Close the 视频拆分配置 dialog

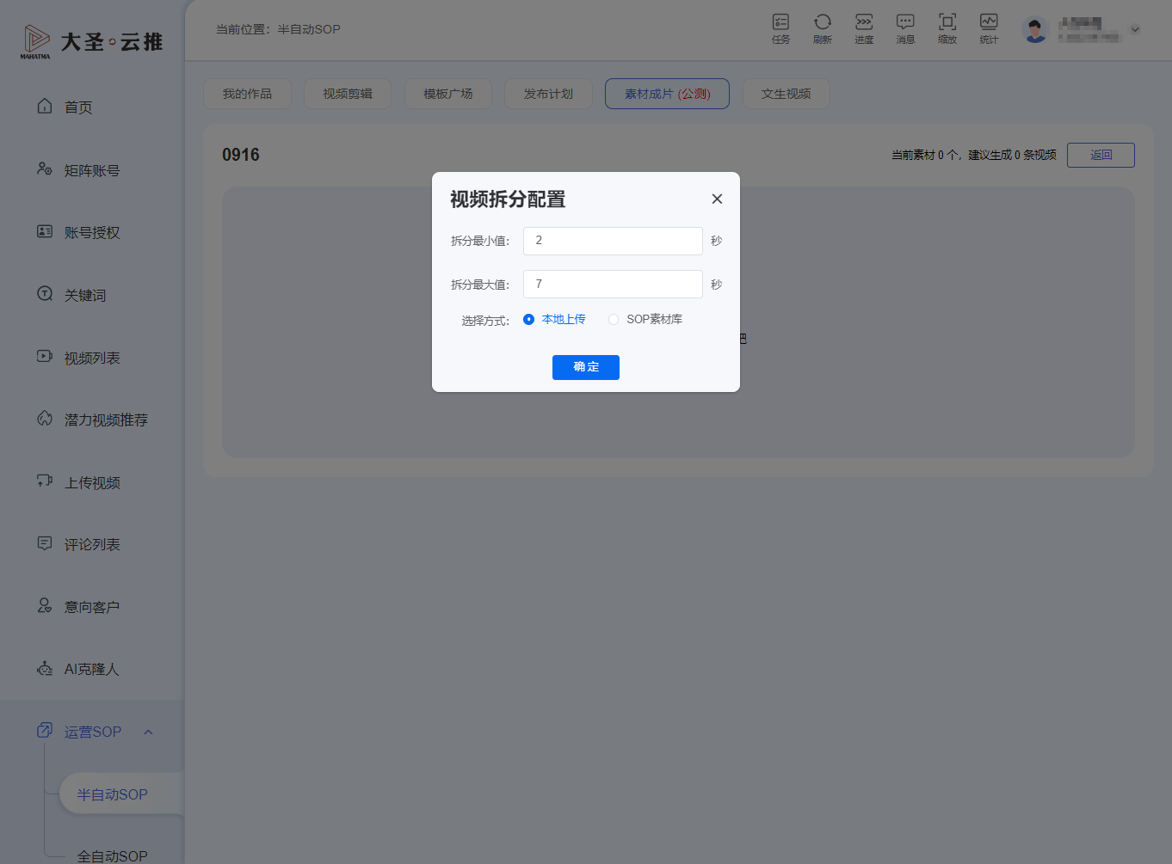[x=717, y=199]
